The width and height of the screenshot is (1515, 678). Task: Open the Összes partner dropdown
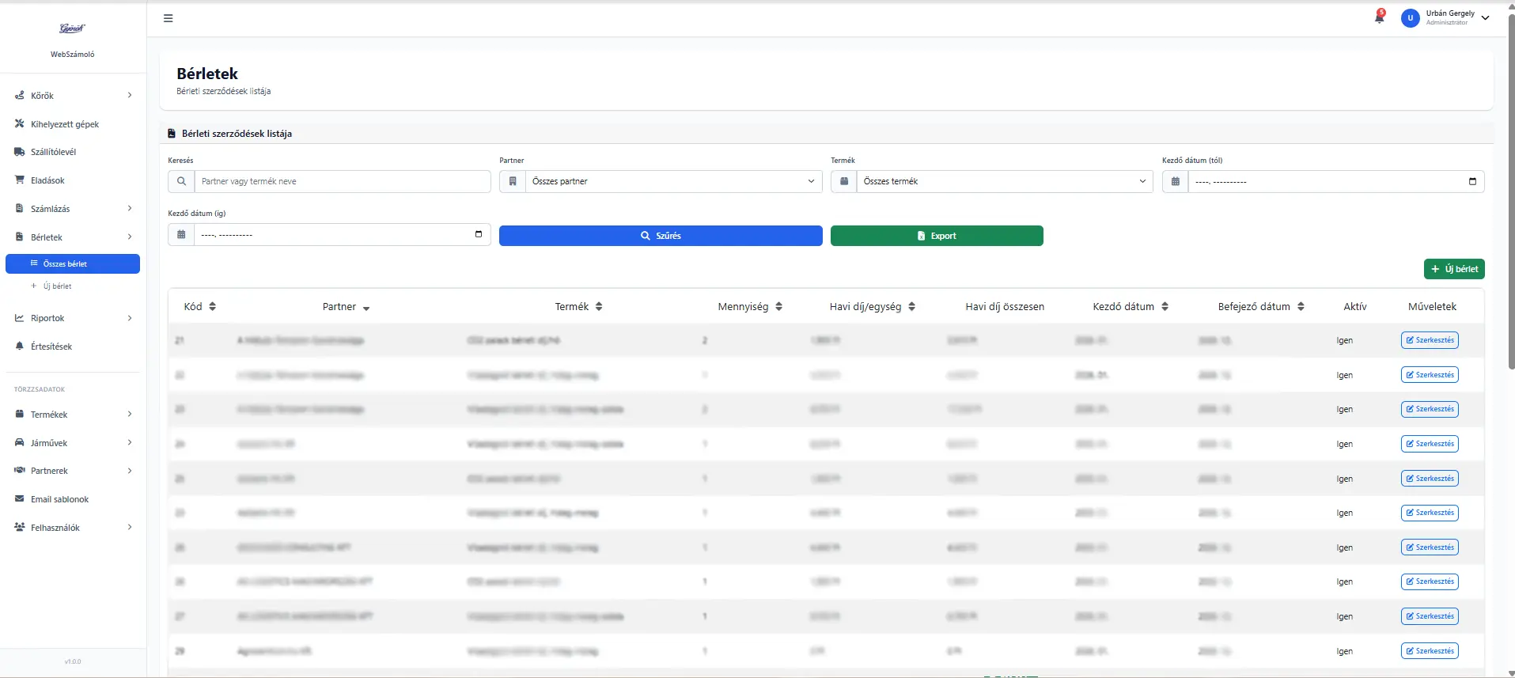[672, 181]
